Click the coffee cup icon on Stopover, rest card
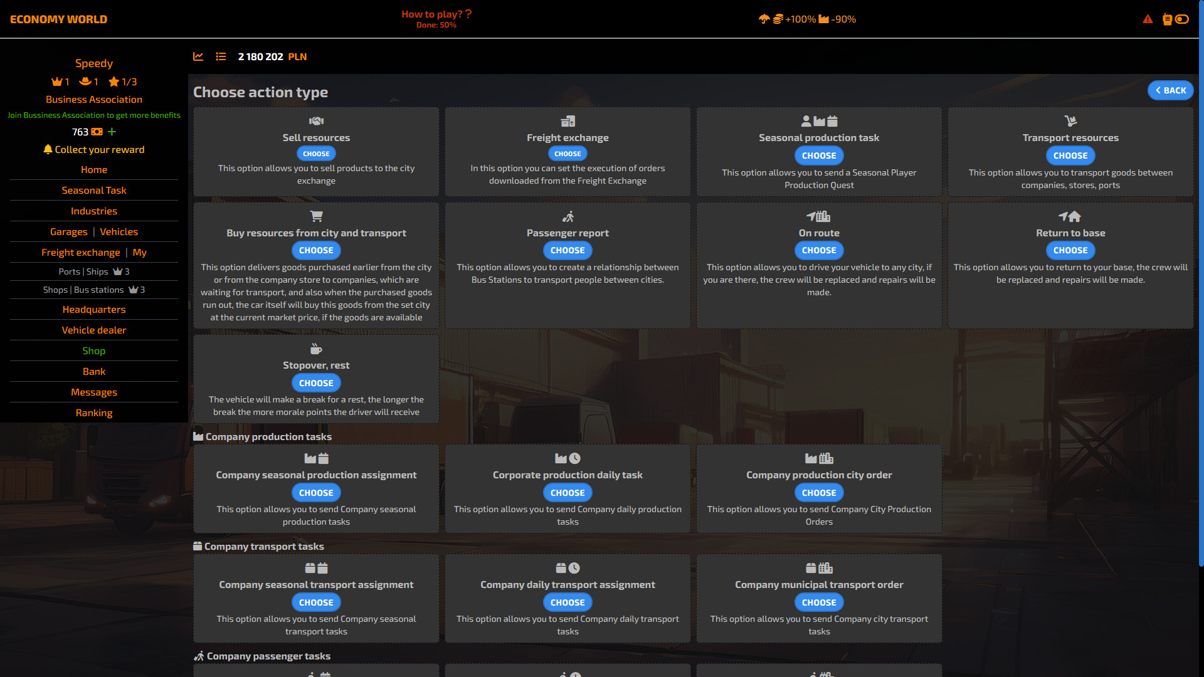 315,348
